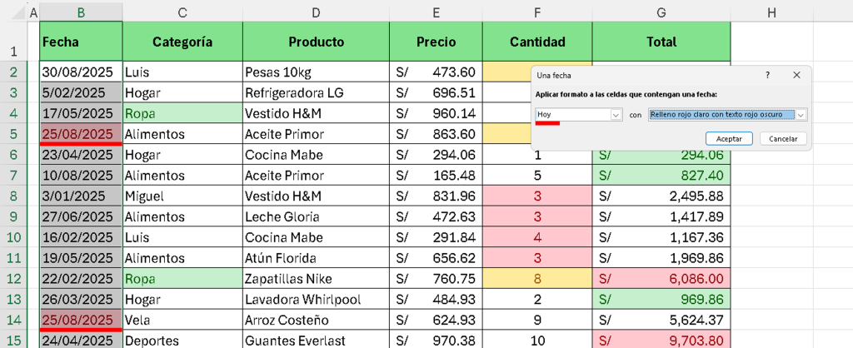This screenshot has height=348, width=853.
Task: Select row 12 header
Action: (x=13, y=279)
